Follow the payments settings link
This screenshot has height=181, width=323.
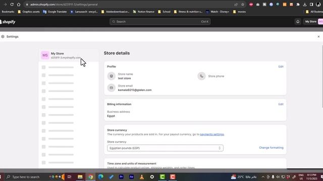pos(212,134)
